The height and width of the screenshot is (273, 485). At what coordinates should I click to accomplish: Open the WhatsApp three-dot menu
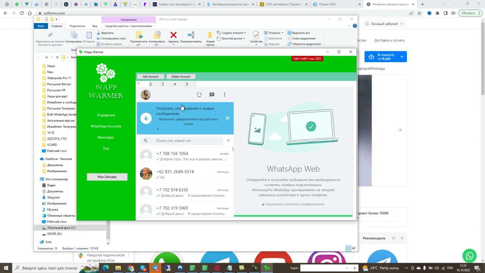224,95
